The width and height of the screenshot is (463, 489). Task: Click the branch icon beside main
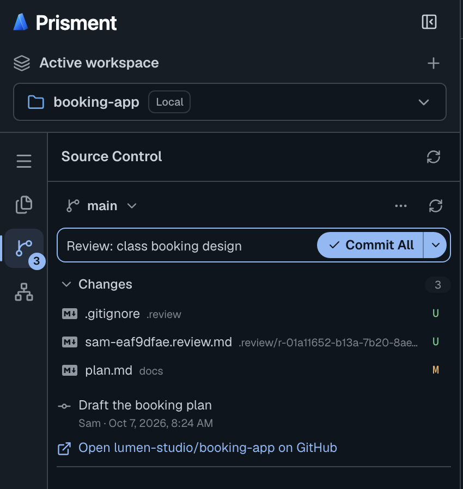(x=73, y=206)
